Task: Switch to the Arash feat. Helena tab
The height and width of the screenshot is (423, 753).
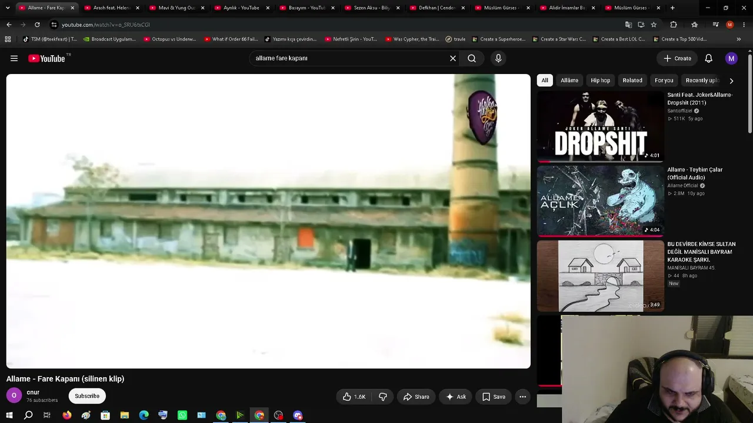Action: 112,8
